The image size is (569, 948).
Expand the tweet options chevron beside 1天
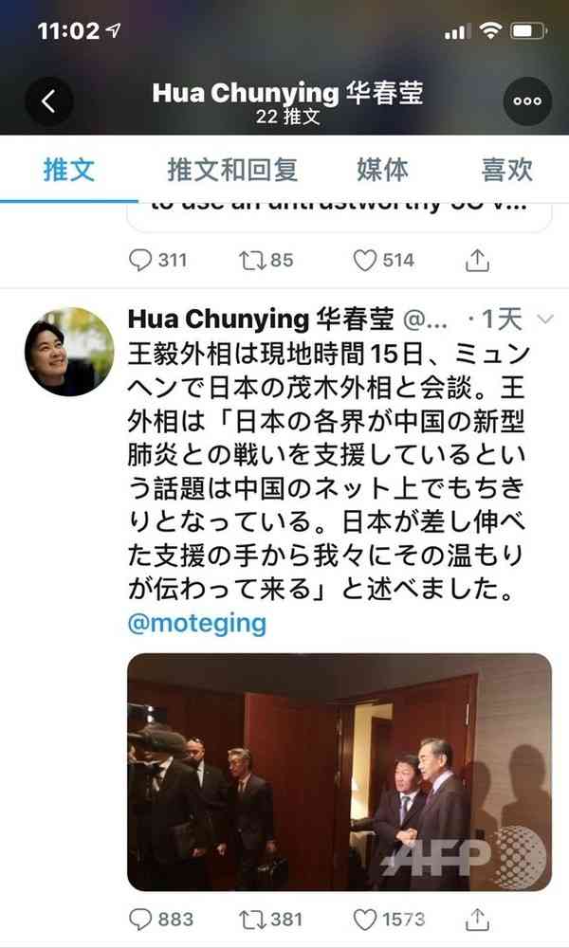[545, 319]
